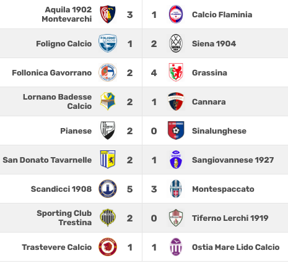Select the Cannara club shield

pos(176,101)
